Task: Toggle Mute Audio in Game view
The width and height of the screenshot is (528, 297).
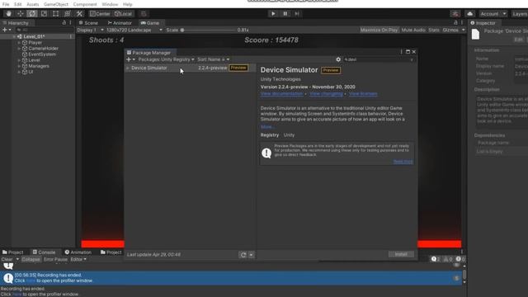Action: tap(413, 30)
